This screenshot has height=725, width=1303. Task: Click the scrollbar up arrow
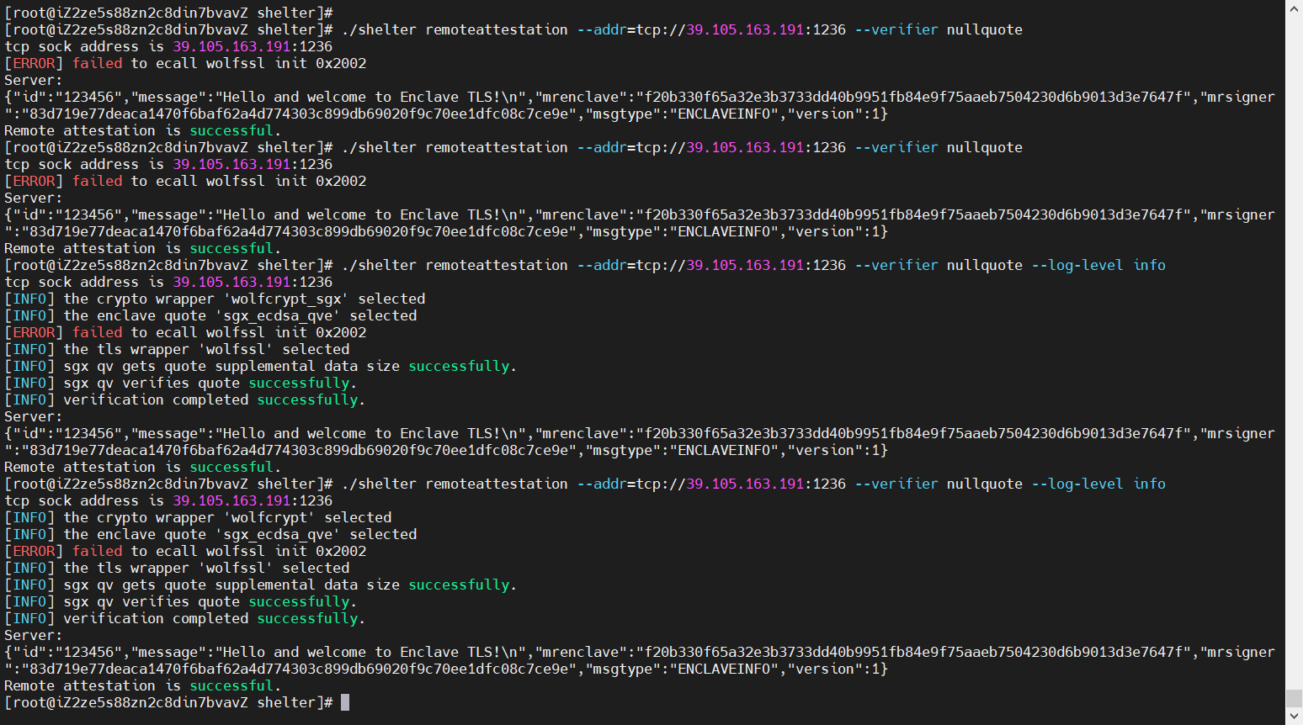point(1294,9)
